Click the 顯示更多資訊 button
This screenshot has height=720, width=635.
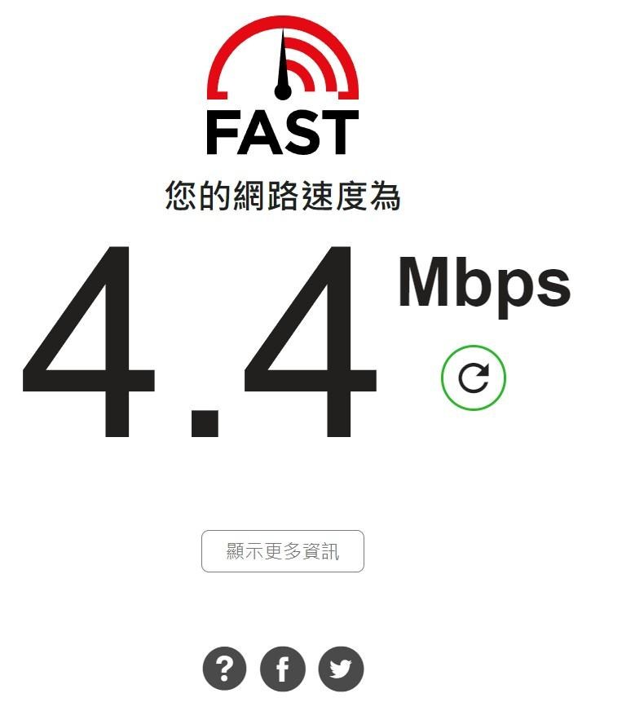click(282, 551)
